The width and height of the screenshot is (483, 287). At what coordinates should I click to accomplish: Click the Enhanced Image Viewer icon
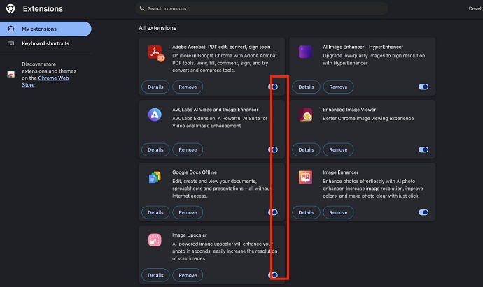306,115
